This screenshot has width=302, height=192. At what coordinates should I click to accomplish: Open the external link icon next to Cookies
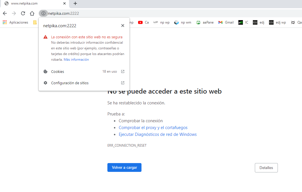123,71
